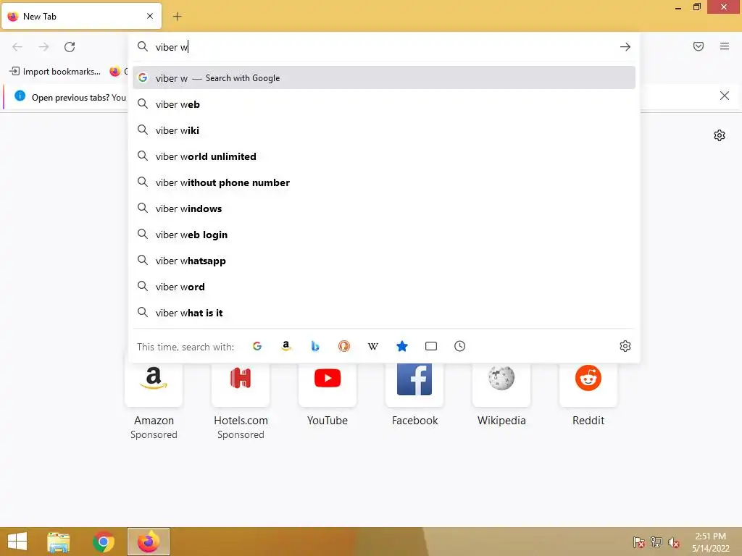
Task: Open search settings gear in suggestions panel
Action: pyautogui.click(x=625, y=346)
